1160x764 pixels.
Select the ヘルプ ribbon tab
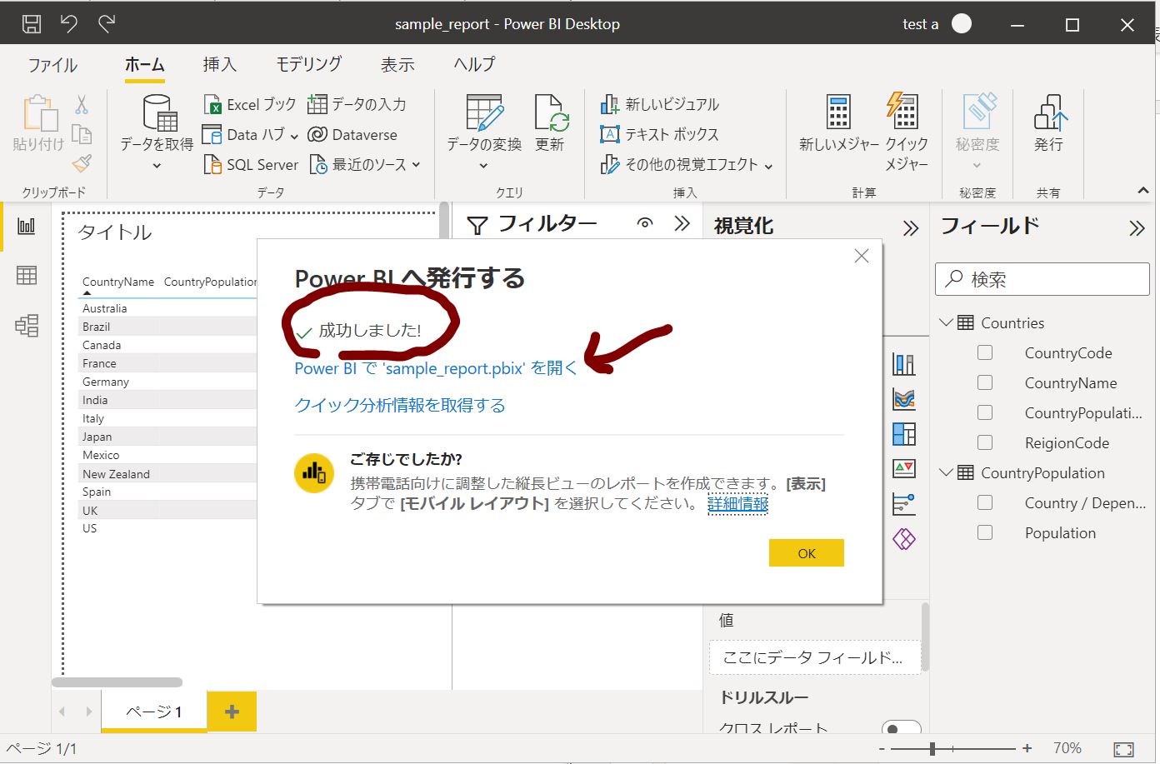[x=475, y=64]
